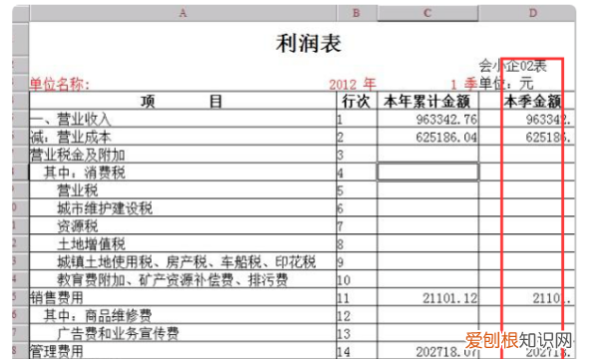The height and width of the screenshot is (359, 598).
Task: Select column B header
Action: point(357,13)
